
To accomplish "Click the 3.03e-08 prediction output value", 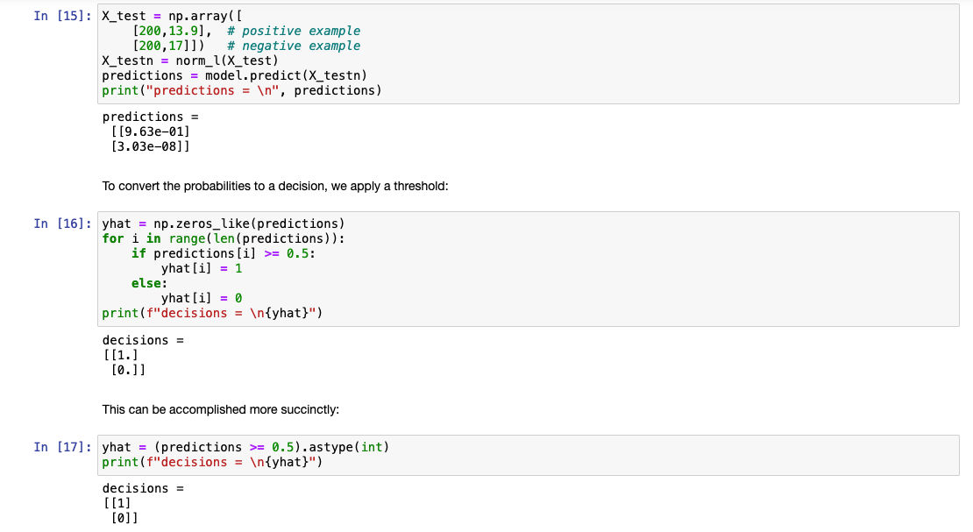I will [151, 146].
